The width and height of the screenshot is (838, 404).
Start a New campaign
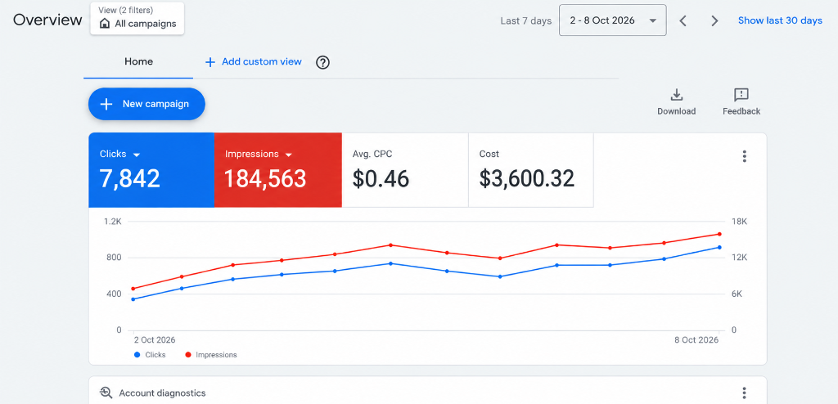point(146,104)
